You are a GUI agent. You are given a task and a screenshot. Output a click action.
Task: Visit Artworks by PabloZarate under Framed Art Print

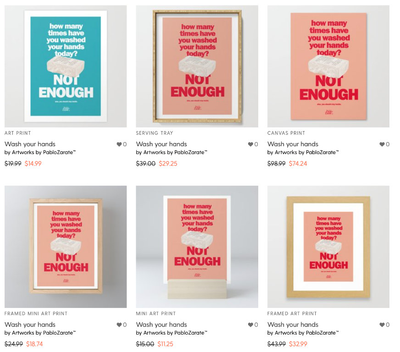(307, 333)
